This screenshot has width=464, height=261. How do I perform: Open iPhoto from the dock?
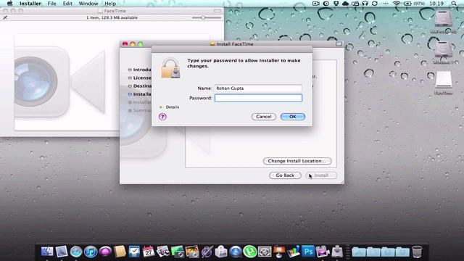[x=192, y=252]
